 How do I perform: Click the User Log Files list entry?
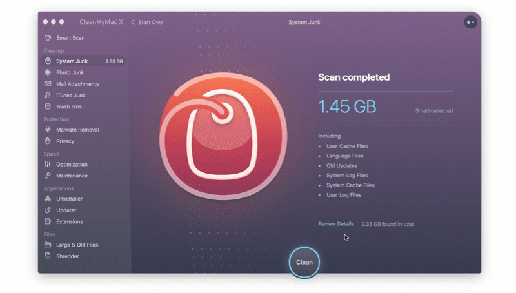pos(344,195)
